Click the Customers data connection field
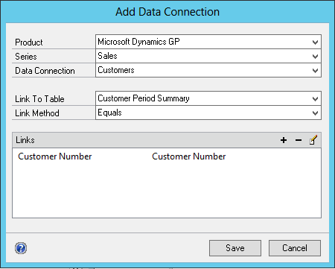 coord(208,70)
